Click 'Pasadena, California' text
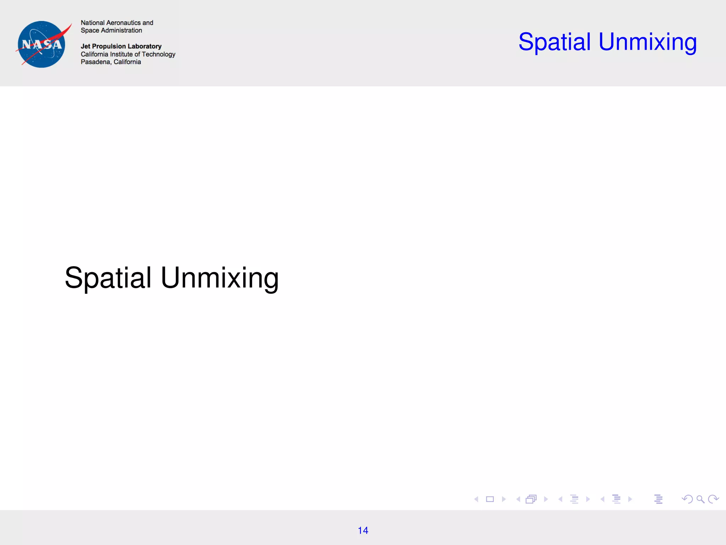 pyautogui.click(x=111, y=62)
